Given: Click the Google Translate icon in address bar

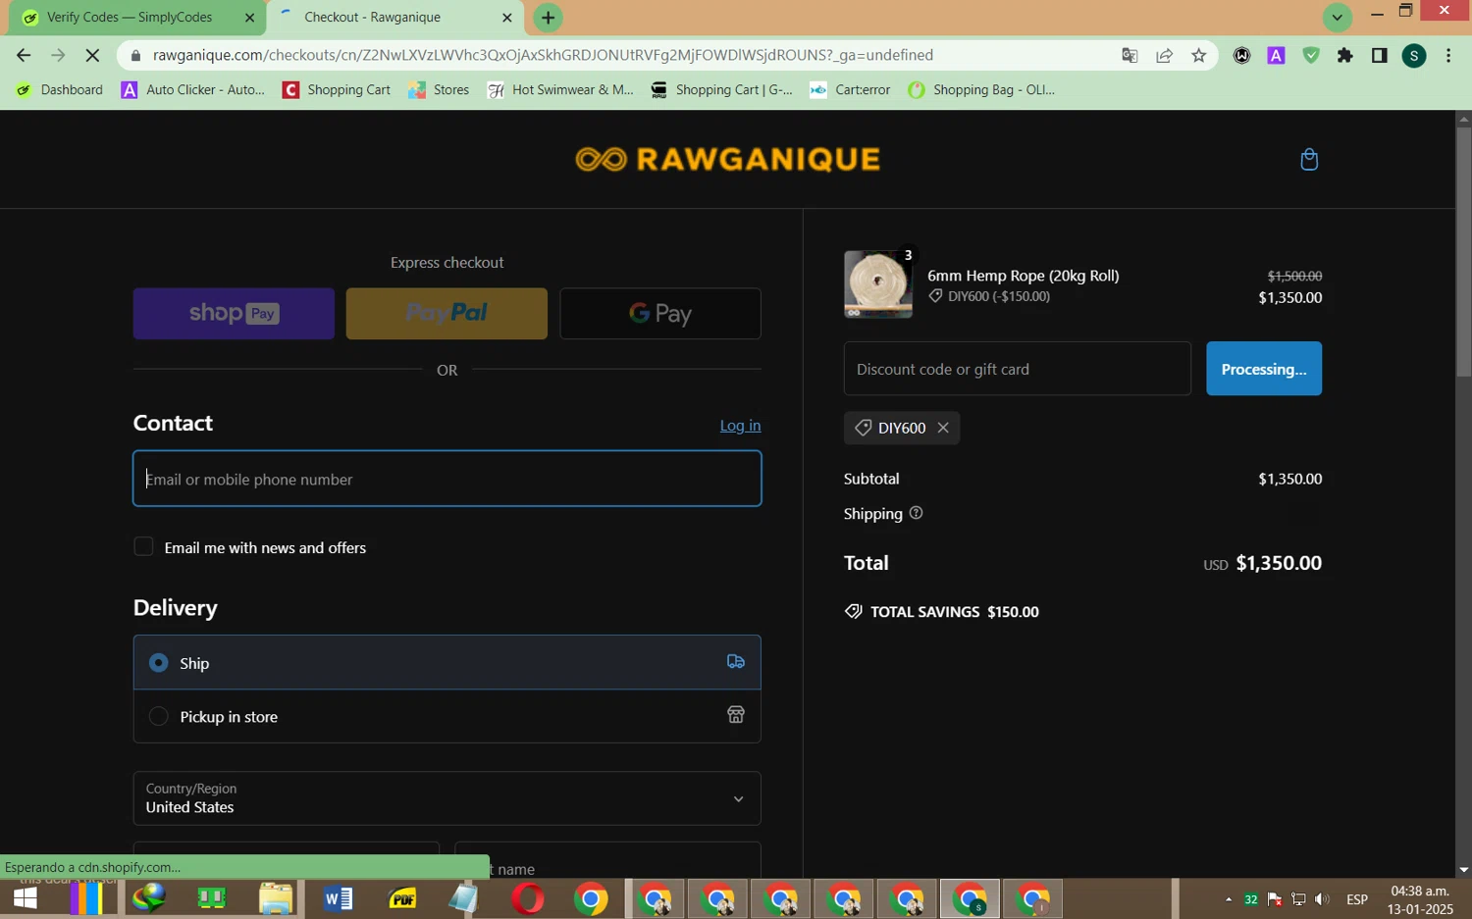Looking at the screenshot, I should [1130, 55].
